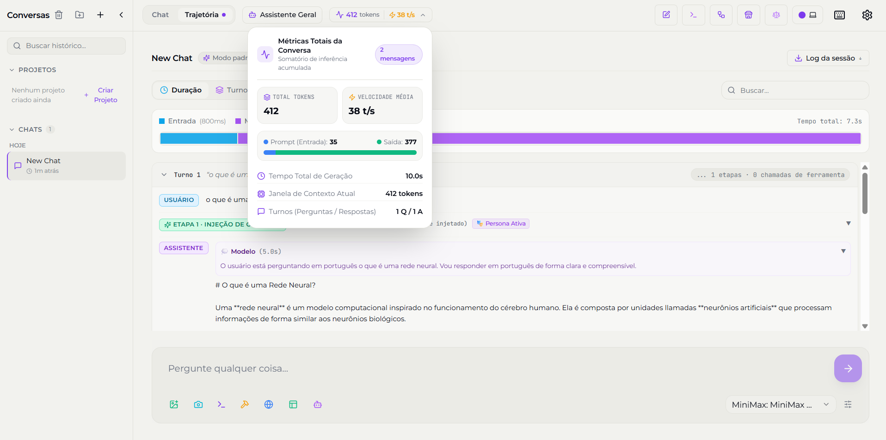Switch to the Chat tab
Viewport: 886px width, 440px height.
coord(160,15)
